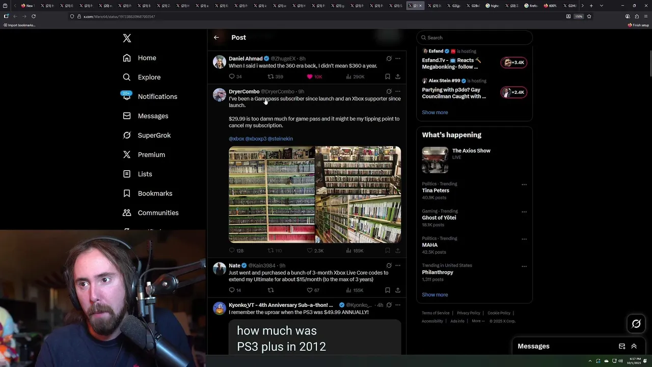This screenshot has height=367, width=652.
Task: Open Grok explain on Kyonko_VT's post
Action: tap(389, 305)
